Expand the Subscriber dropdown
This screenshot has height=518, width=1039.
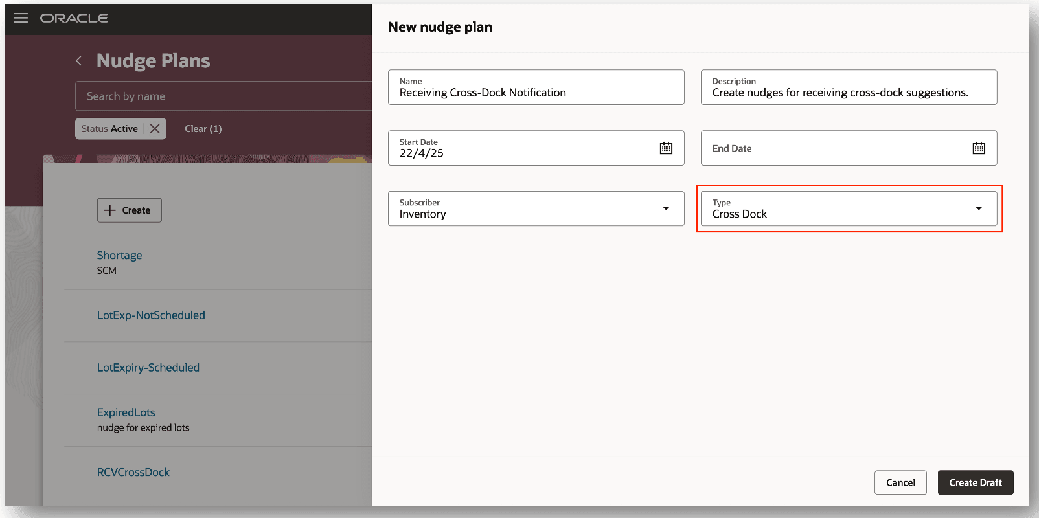[666, 208]
